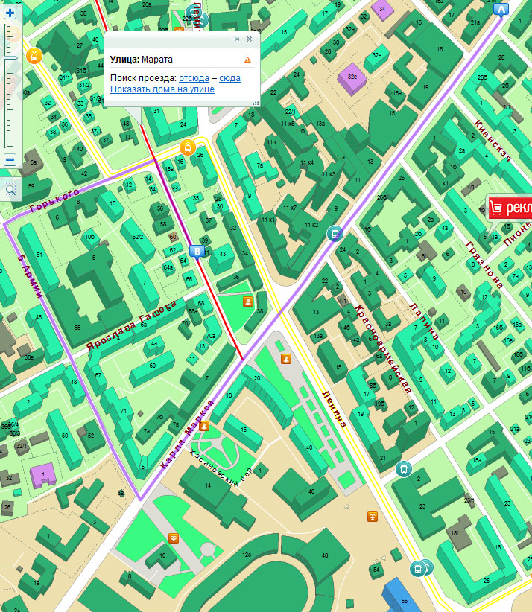532x612 pixels.
Task: Select tram stop icon beside house 26
Action: [x=188, y=147]
